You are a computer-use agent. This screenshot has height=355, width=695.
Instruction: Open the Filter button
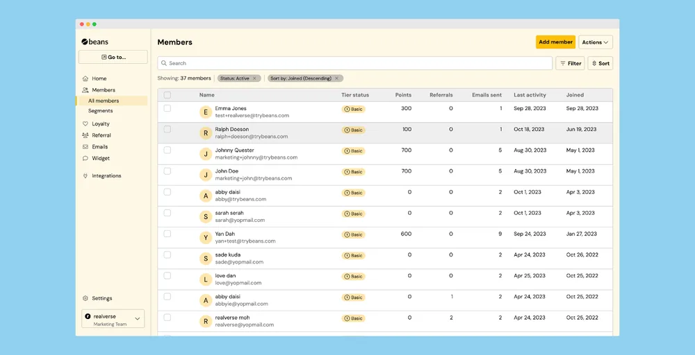pos(570,63)
